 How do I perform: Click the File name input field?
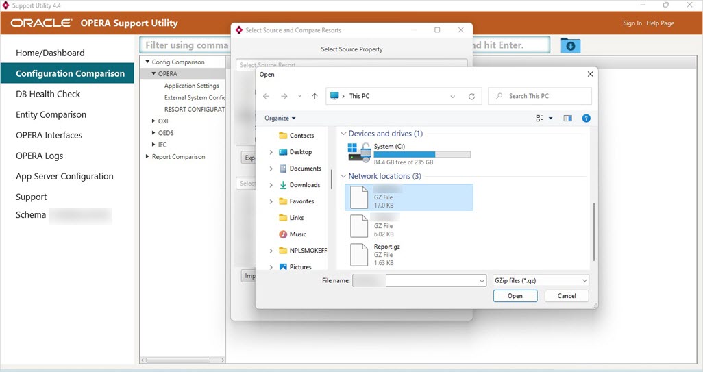click(x=419, y=281)
